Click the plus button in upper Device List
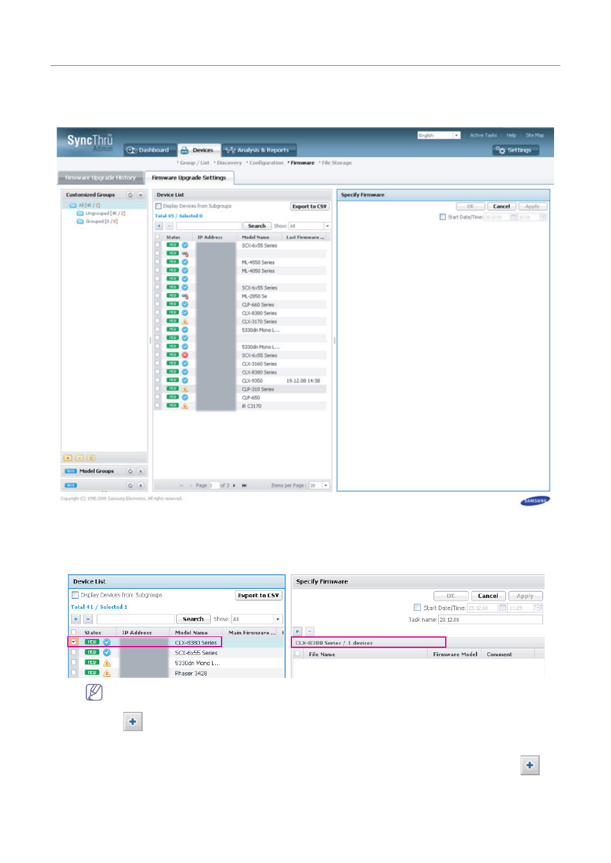611x863 pixels. tap(159, 226)
